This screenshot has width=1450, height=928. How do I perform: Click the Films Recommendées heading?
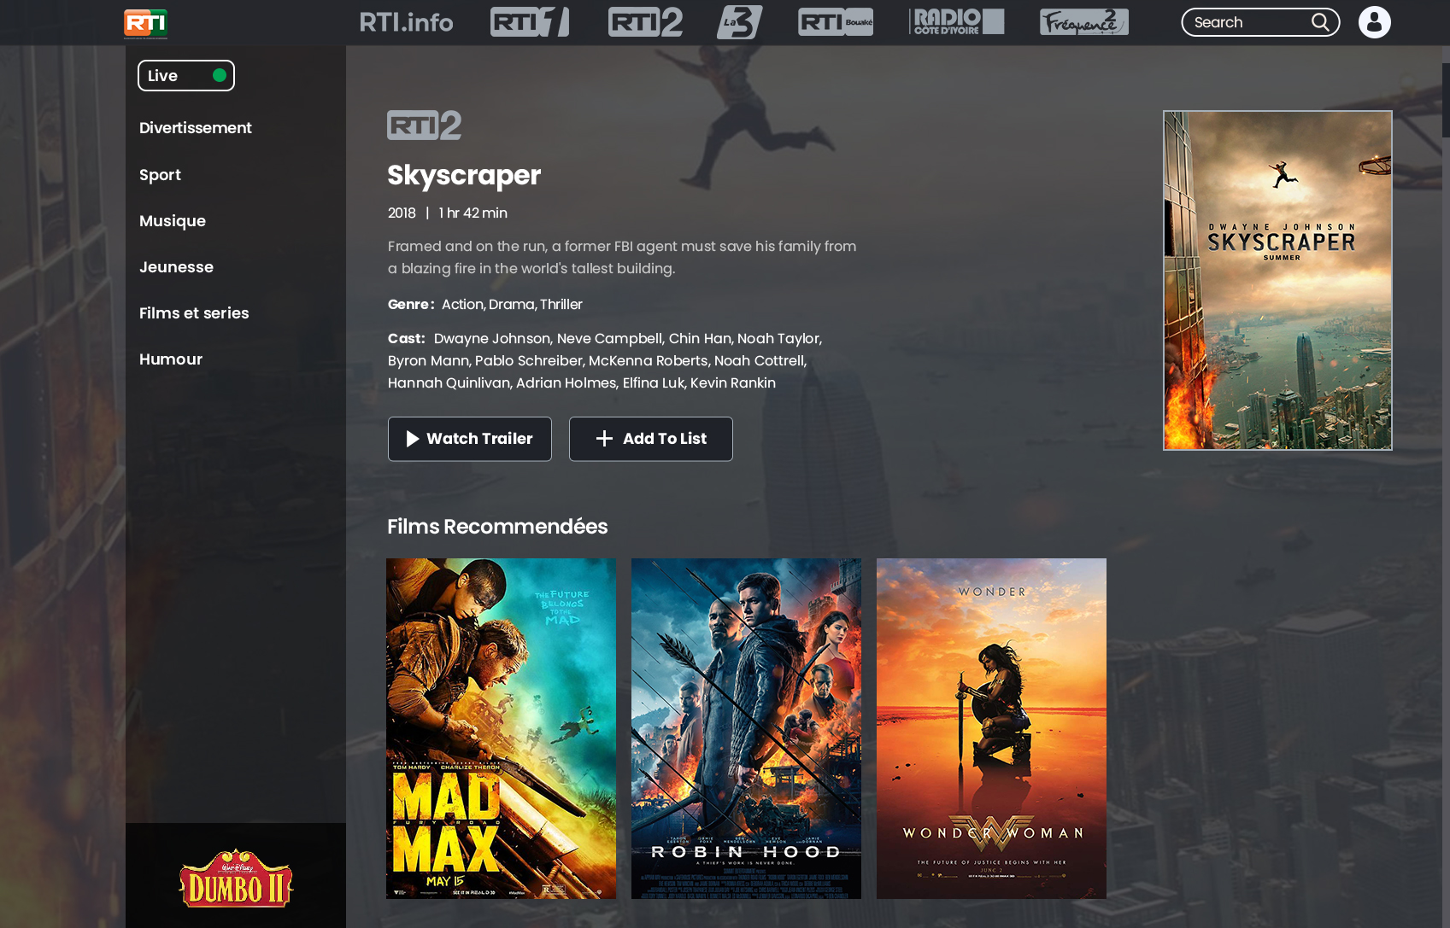tap(497, 527)
